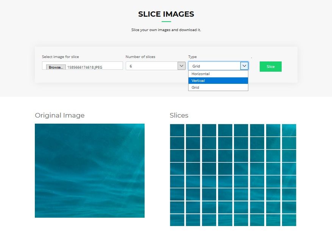
Task: Click the SLICE IMAGES page title
Action: point(166,14)
